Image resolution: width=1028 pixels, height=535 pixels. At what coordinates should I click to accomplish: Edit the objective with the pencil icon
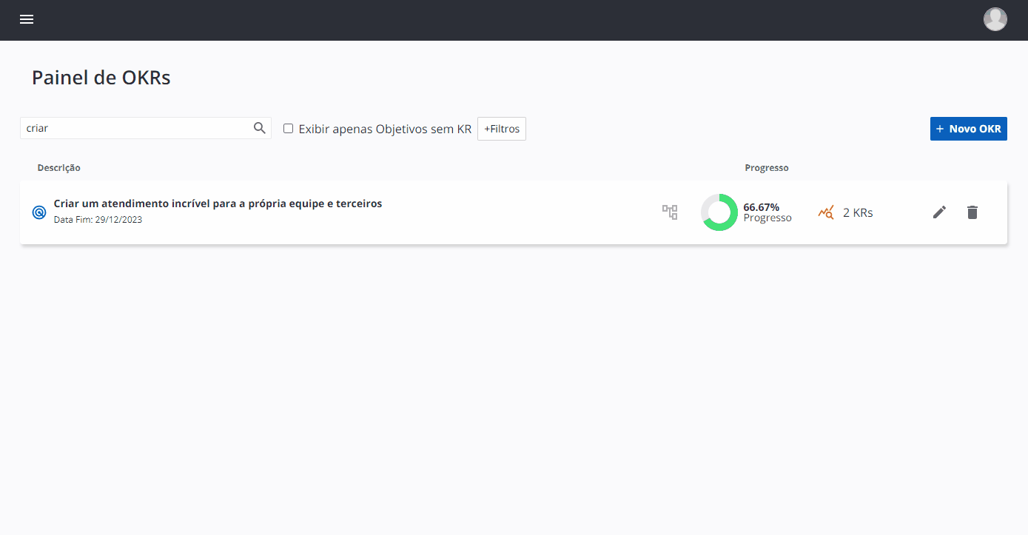939,212
